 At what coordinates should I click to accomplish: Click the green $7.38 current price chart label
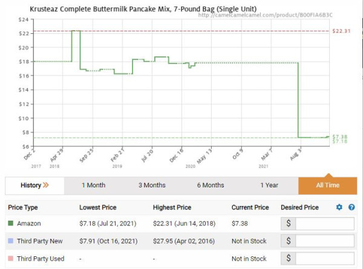340,137
